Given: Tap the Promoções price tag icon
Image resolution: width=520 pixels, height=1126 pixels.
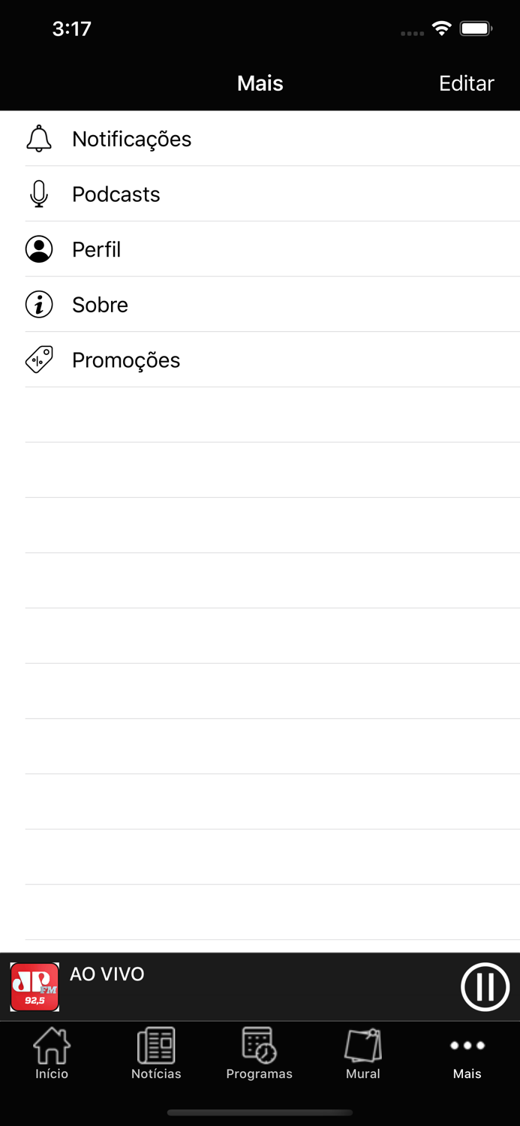Looking at the screenshot, I should (x=39, y=360).
